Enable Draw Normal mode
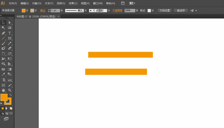The height and width of the screenshot is (128, 224). click(x=2, y=113)
